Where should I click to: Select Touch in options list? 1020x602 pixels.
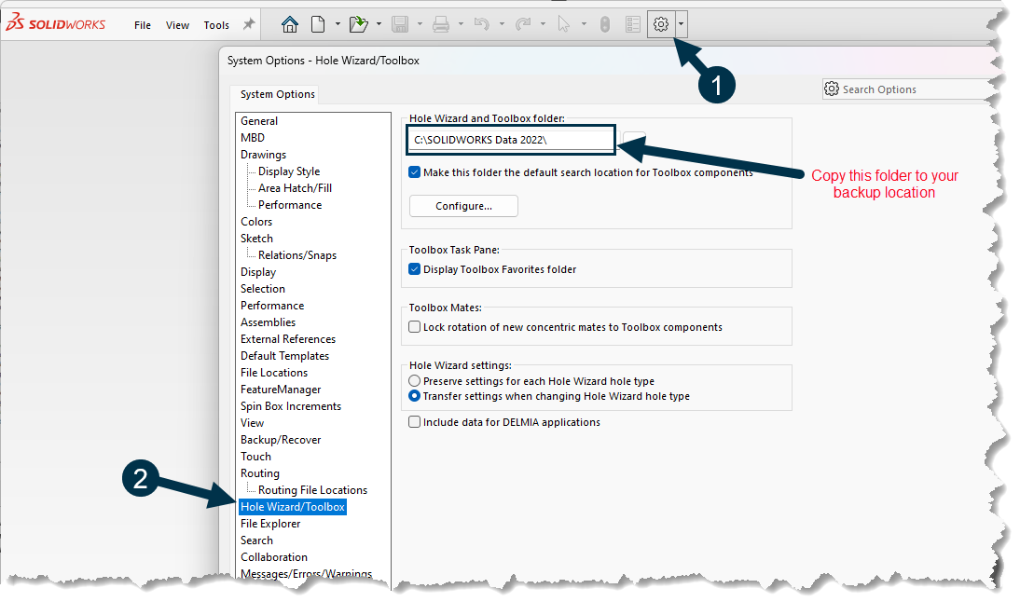(x=255, y=457)
